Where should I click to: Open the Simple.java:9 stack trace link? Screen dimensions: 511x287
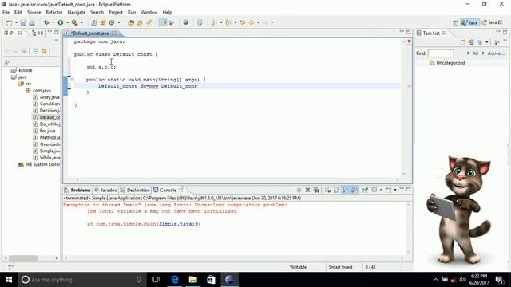[178, 224]
